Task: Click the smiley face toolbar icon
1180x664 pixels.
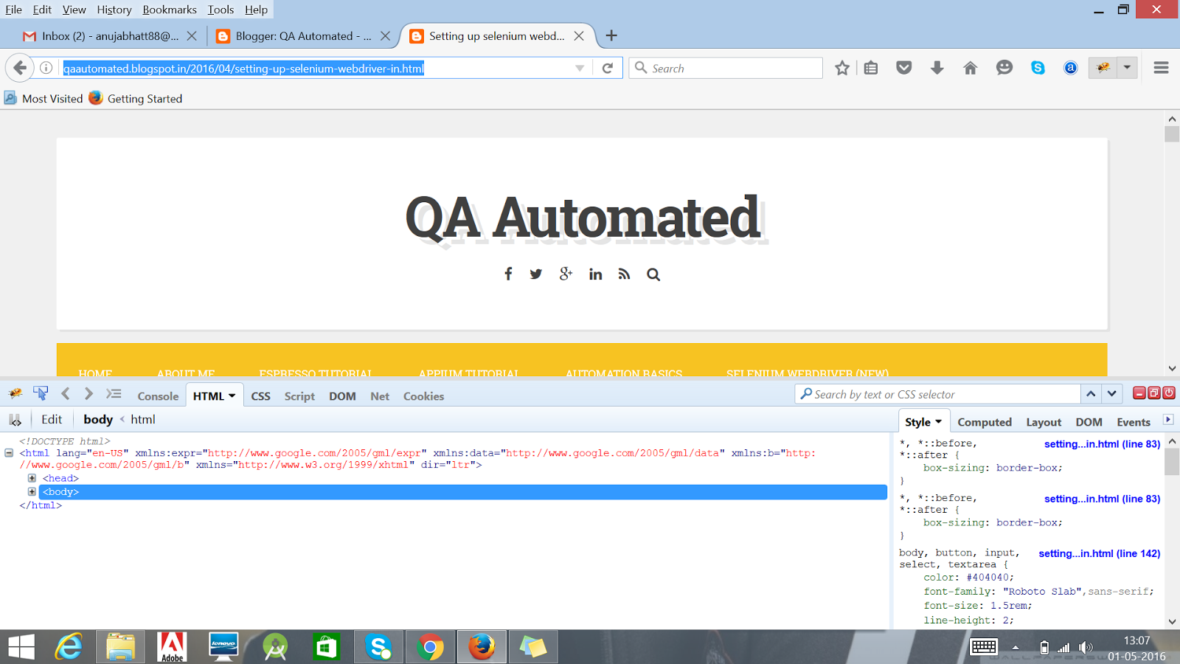Action: (x=1004, y=68)
